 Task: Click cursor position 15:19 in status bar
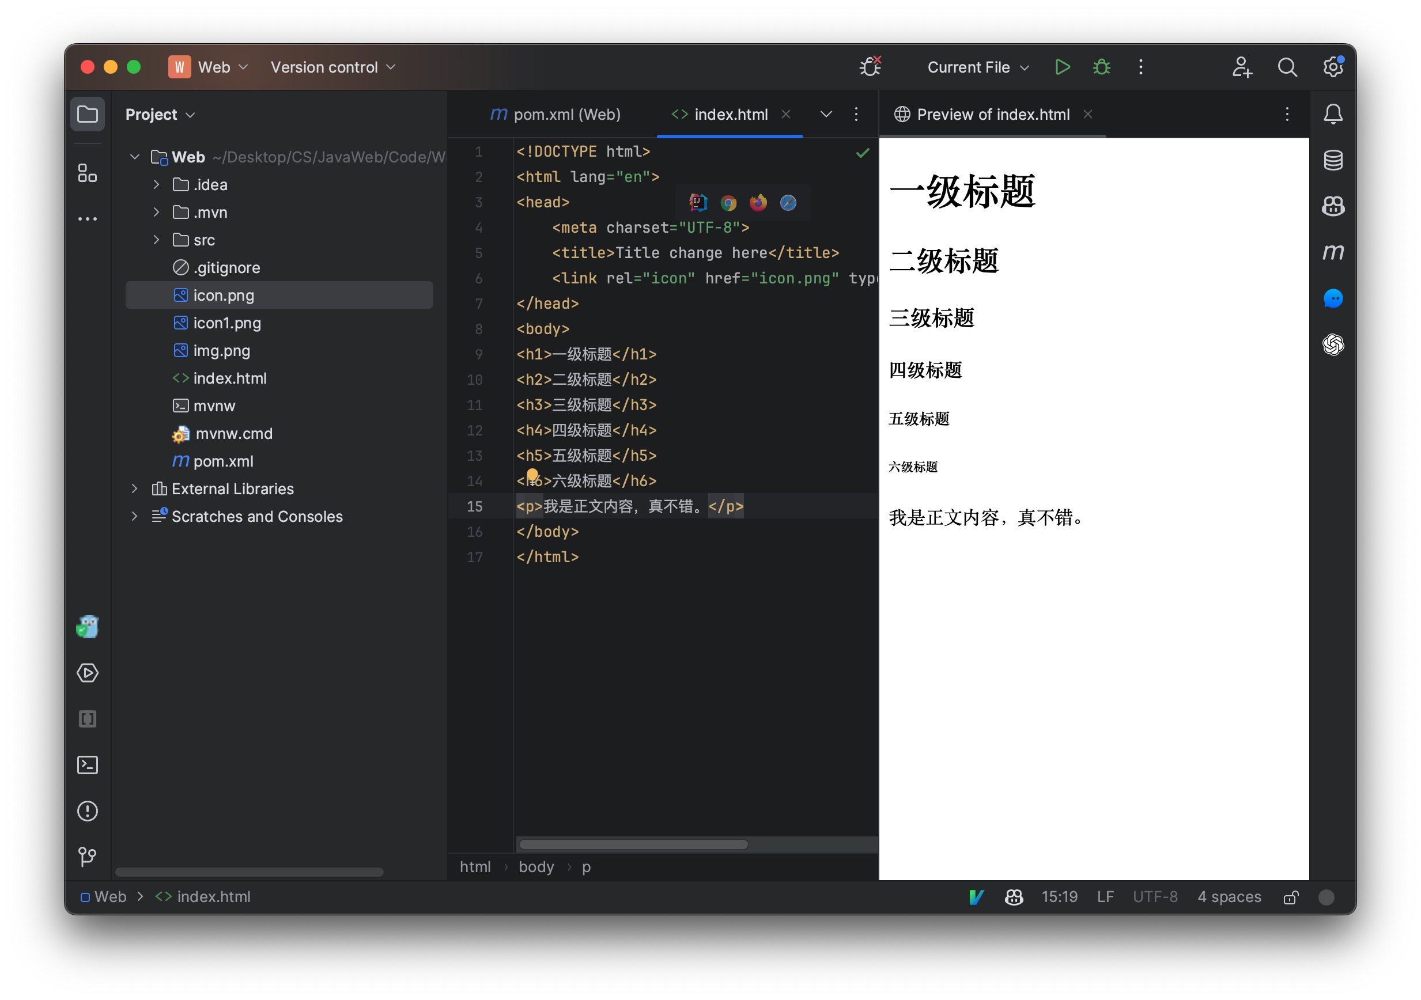click(1060, 897)
